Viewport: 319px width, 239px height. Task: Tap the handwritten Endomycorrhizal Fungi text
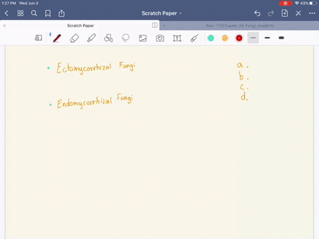(95, 102)
